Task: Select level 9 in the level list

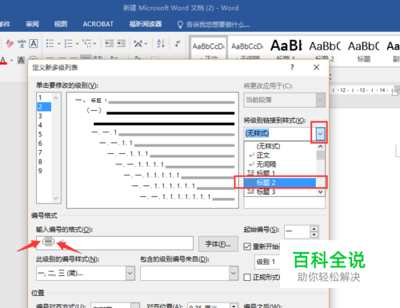Action: [x=44, y=171]
